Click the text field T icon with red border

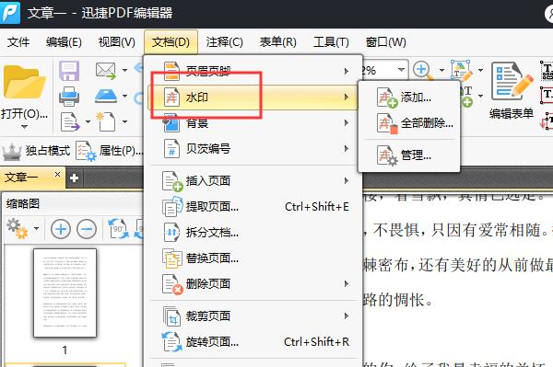(547, 95)
